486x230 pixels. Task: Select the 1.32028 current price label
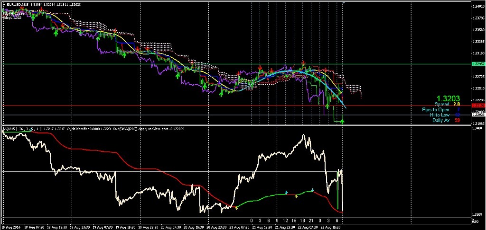477,115
